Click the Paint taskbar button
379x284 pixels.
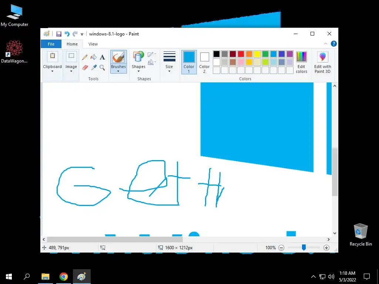82,277
